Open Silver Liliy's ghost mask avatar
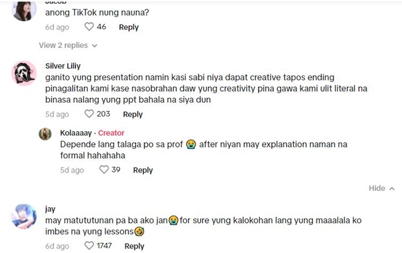Viewport: 402px width, 253px height. (x=24, y=73)
